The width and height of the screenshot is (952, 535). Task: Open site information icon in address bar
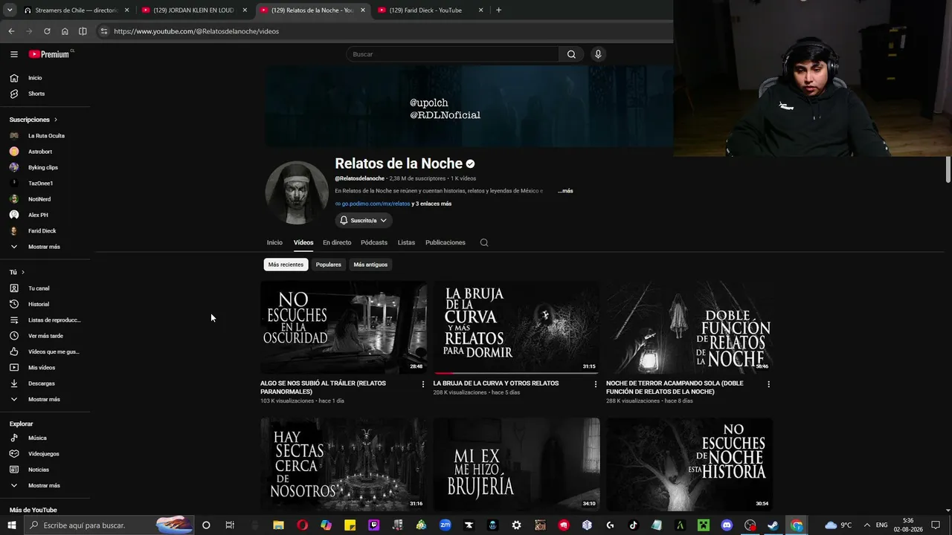pyautogui.click(x=104, y=31)
